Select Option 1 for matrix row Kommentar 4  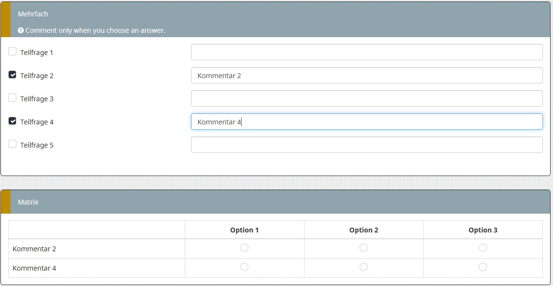click(244, 267)
